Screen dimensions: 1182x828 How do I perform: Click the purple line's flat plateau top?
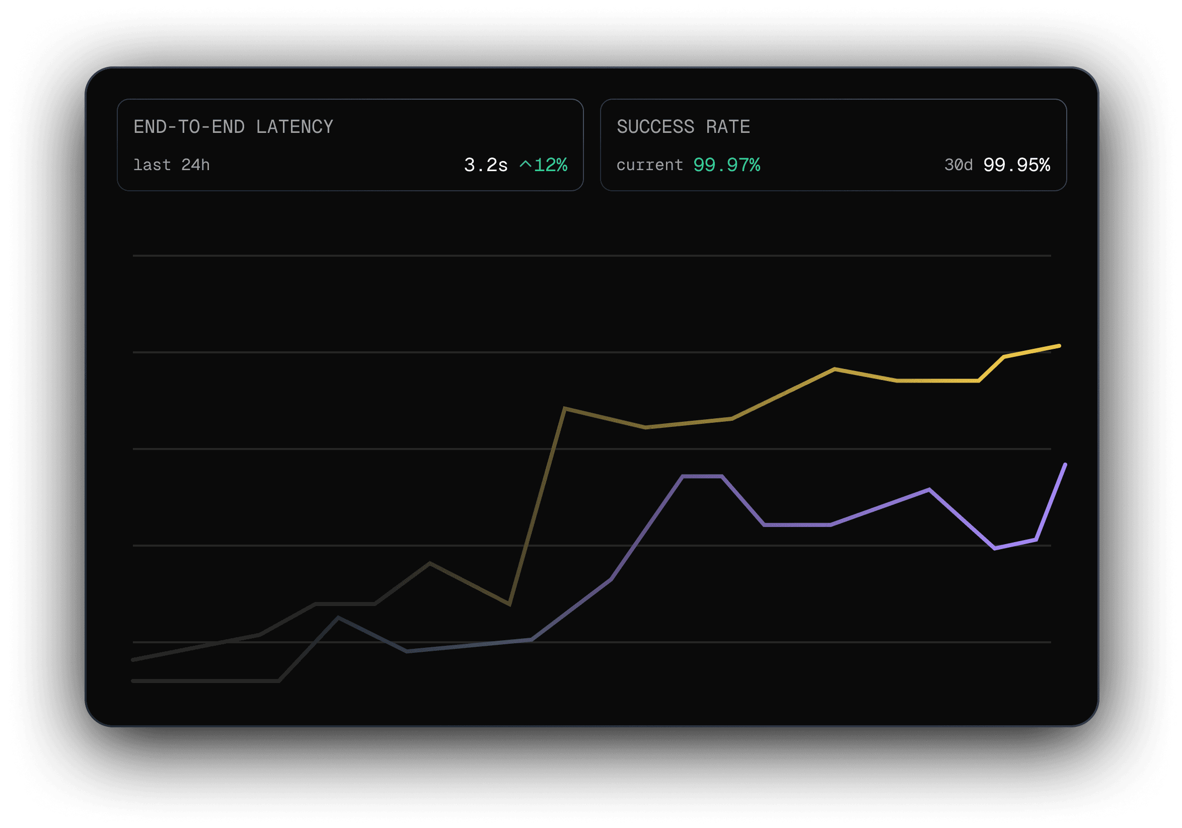(702, 476)
